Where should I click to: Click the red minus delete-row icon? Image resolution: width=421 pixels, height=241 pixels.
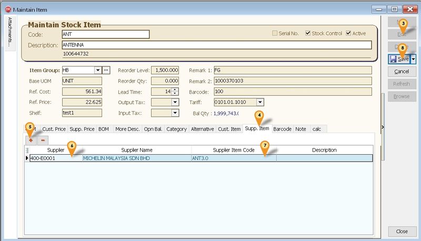43,140
